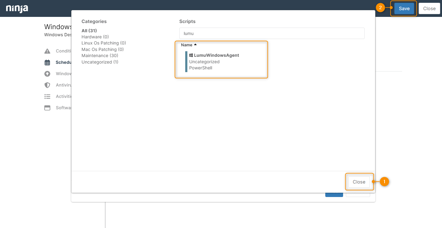
Task: Click the Software window icon
Action: point(47,108)
